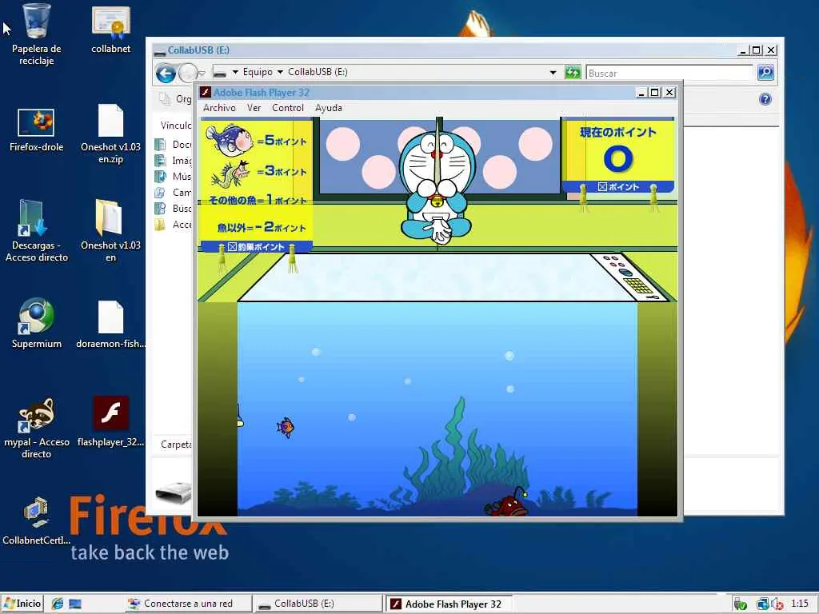This screenshot has width=819, height=614.
Task: Click the small orange fish in the aquarium
Action: (x=286, y=427)
